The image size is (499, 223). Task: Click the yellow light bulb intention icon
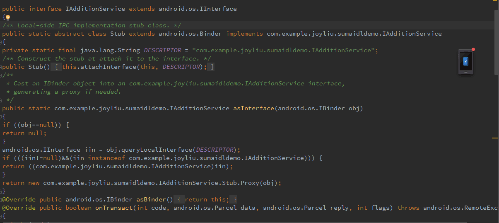click(x=7, y=18)
